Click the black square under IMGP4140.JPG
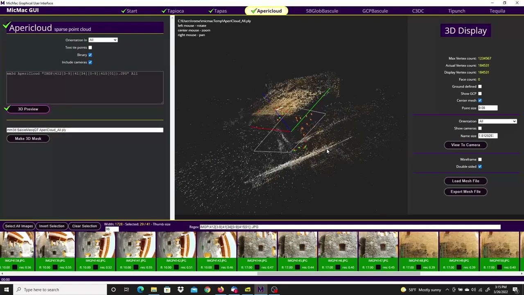Screen dimensions: 524x295 click(95, 268)
